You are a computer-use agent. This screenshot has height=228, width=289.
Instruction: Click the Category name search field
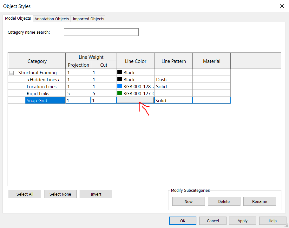point(101,32)
